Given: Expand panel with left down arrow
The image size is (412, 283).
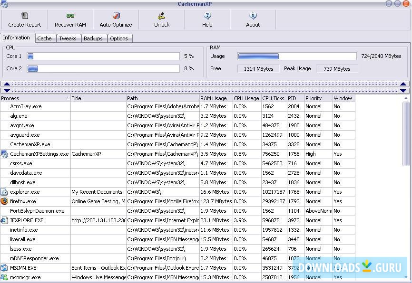Looking at the screenshot, I should point(7,91).
